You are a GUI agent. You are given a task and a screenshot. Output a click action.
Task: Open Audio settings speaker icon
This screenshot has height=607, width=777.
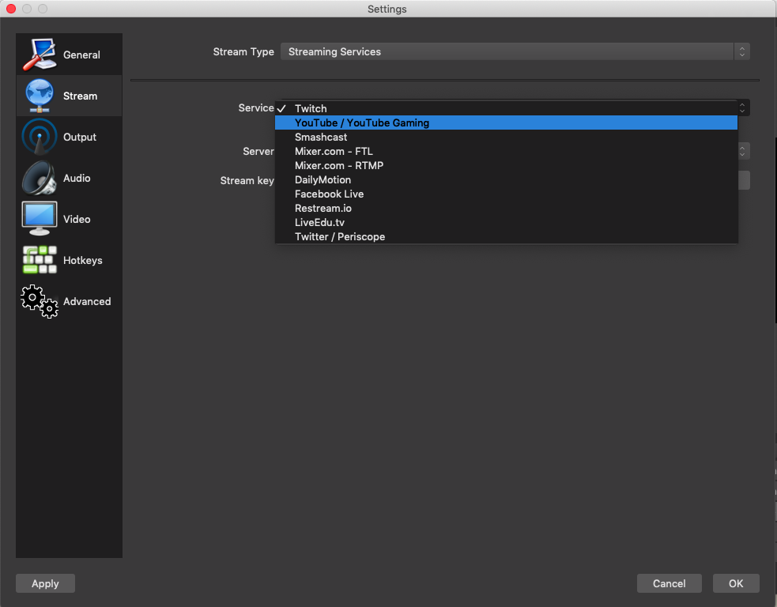coord(40,178)
